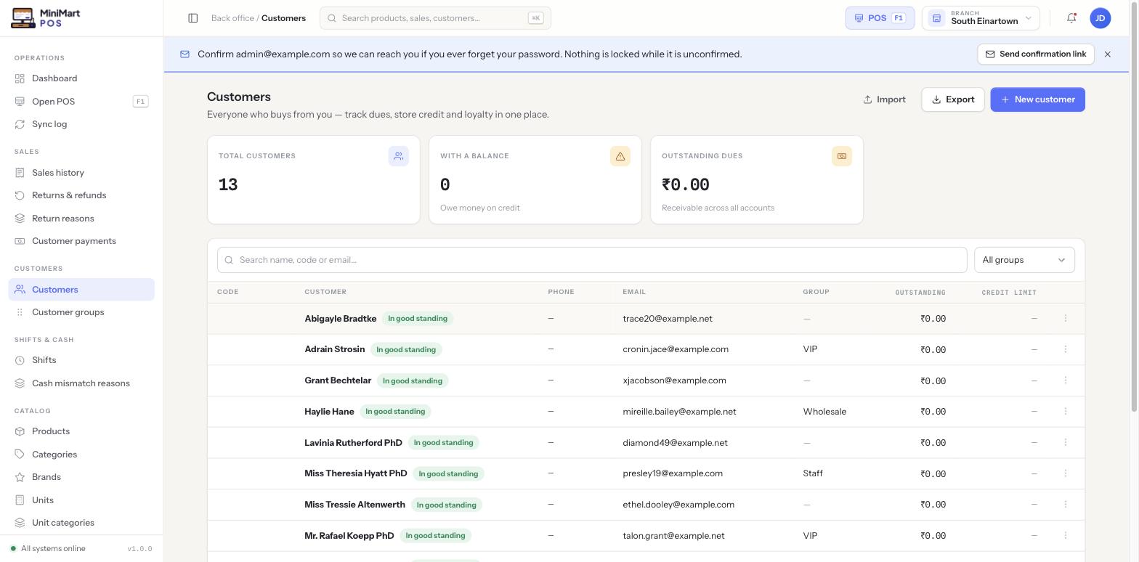Click the Import button
The image size is (1139, 562).
coord(884,99)
